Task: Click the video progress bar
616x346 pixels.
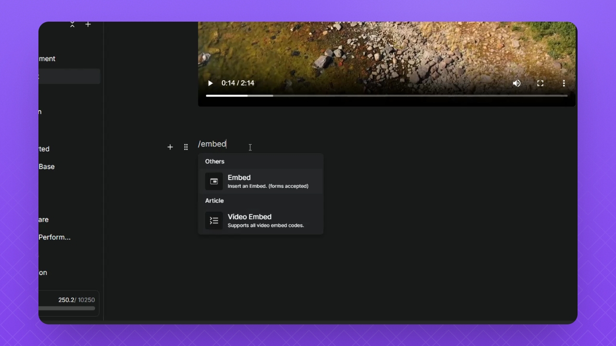Action: pyautogui.click(x=386, y=96)
